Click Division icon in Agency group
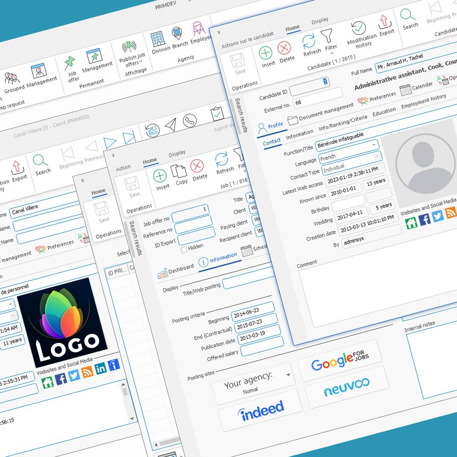The width and height of the screenshot is (457, 457). coord(158,39)
